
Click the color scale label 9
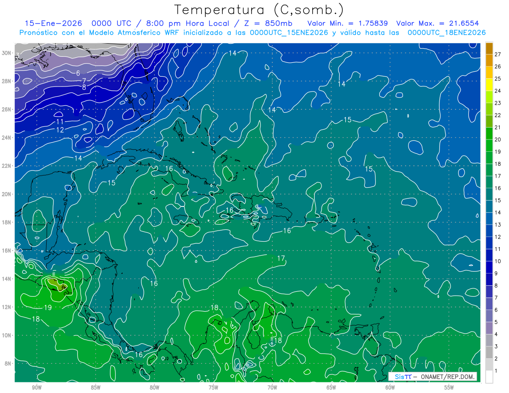[497, 273]
